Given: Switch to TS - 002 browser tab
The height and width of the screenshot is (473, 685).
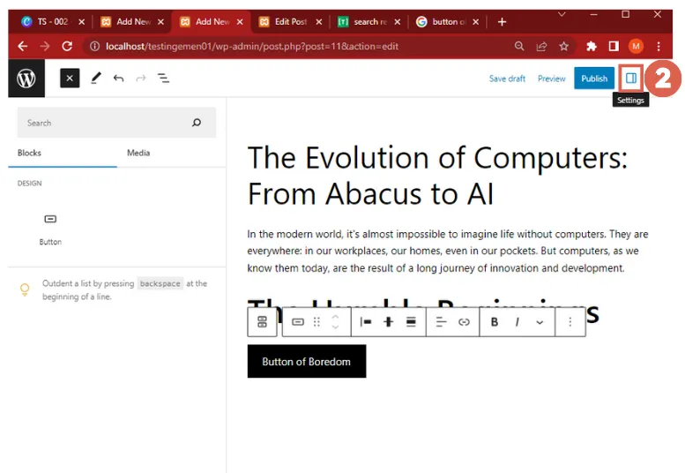Looking at the screenshot, I should pos(52,22).
